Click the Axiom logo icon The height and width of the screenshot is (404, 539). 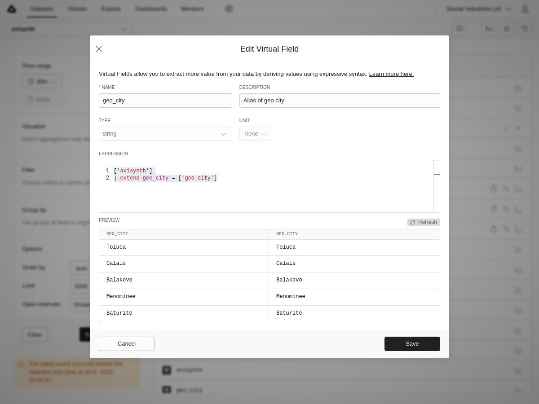[x=11, y=9]
